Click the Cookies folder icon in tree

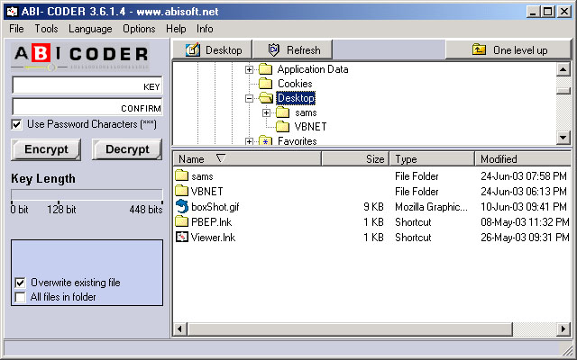[x=265, y=84]
